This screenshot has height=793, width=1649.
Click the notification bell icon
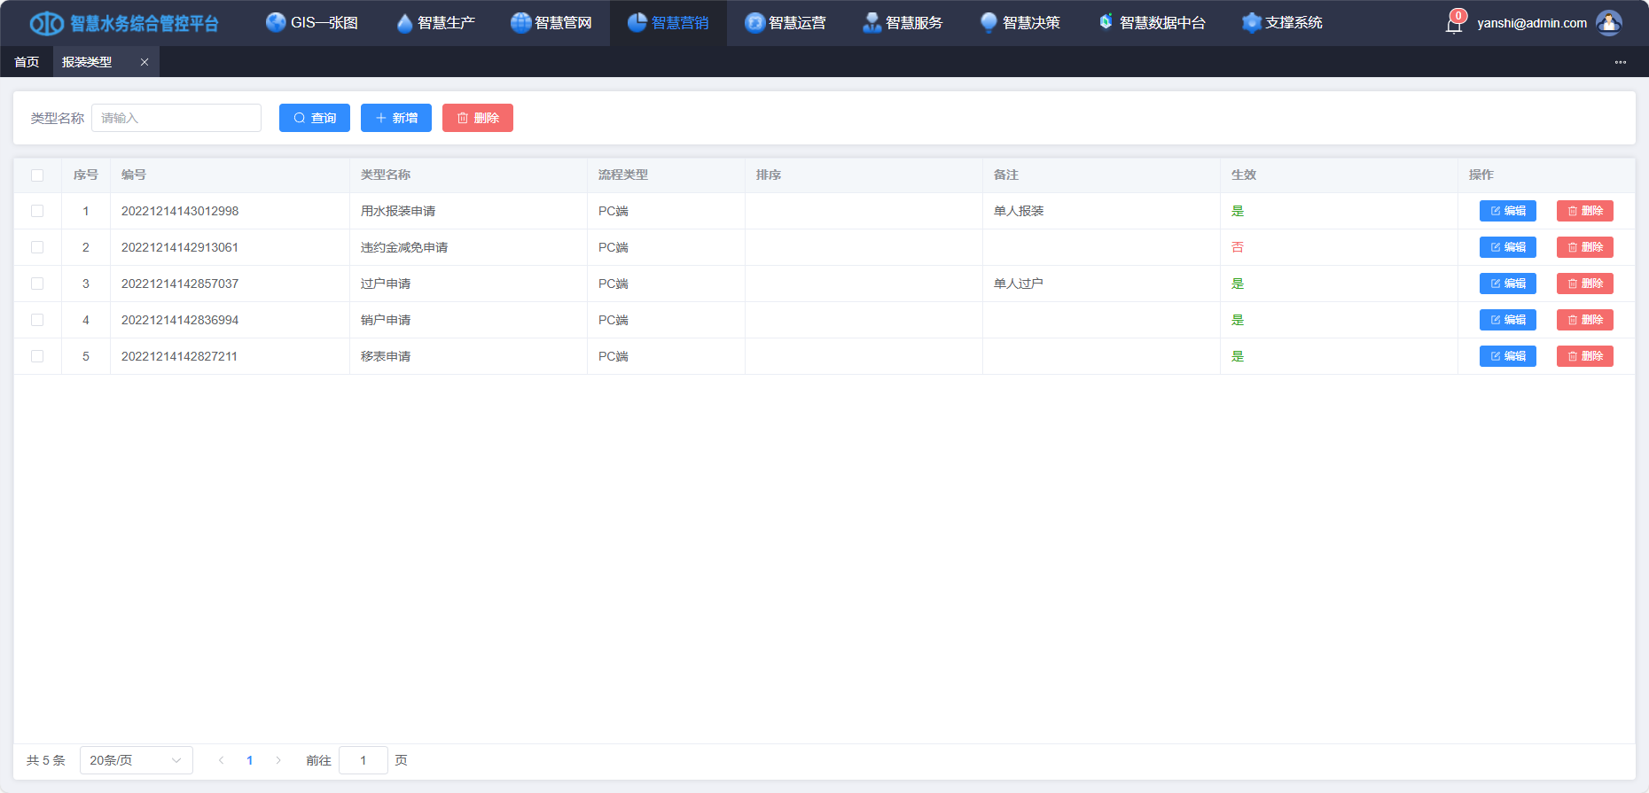tap(1454, 24)
